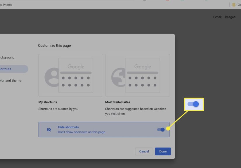This screenshot has width=241, height=168.
Task: Open the Background section in sidebar
Action: click(x=7, y=57)
